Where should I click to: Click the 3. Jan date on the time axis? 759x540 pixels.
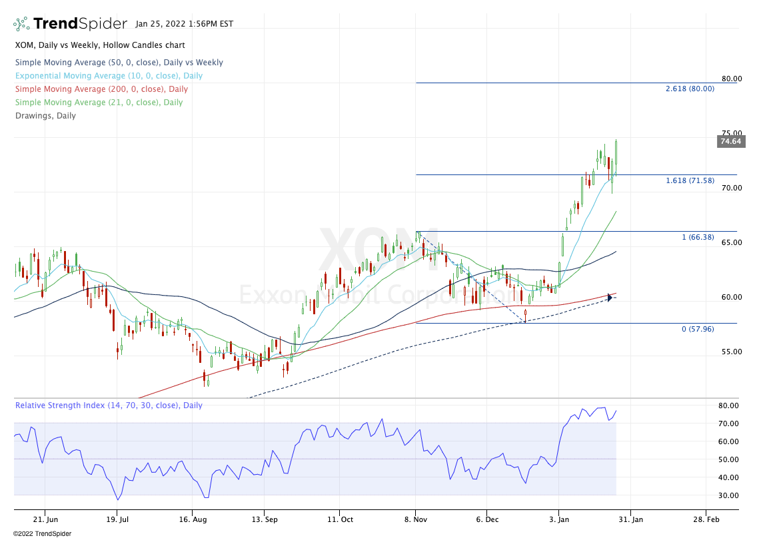click(560, 519)
